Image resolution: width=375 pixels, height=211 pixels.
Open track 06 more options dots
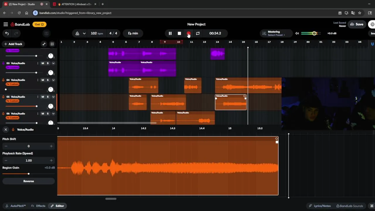click(37, 113)
